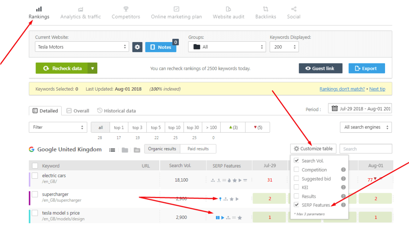Select the 'electric cars' keyword checkbox
This screenshot has width=409, height=229.
pyautogui.click(x=35, y=176)
